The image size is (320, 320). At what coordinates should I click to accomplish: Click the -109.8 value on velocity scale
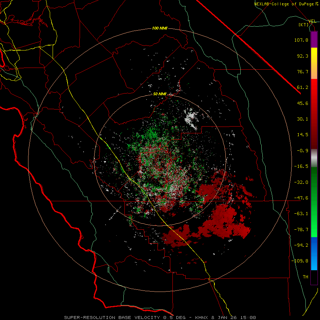[x=300, y=261]
